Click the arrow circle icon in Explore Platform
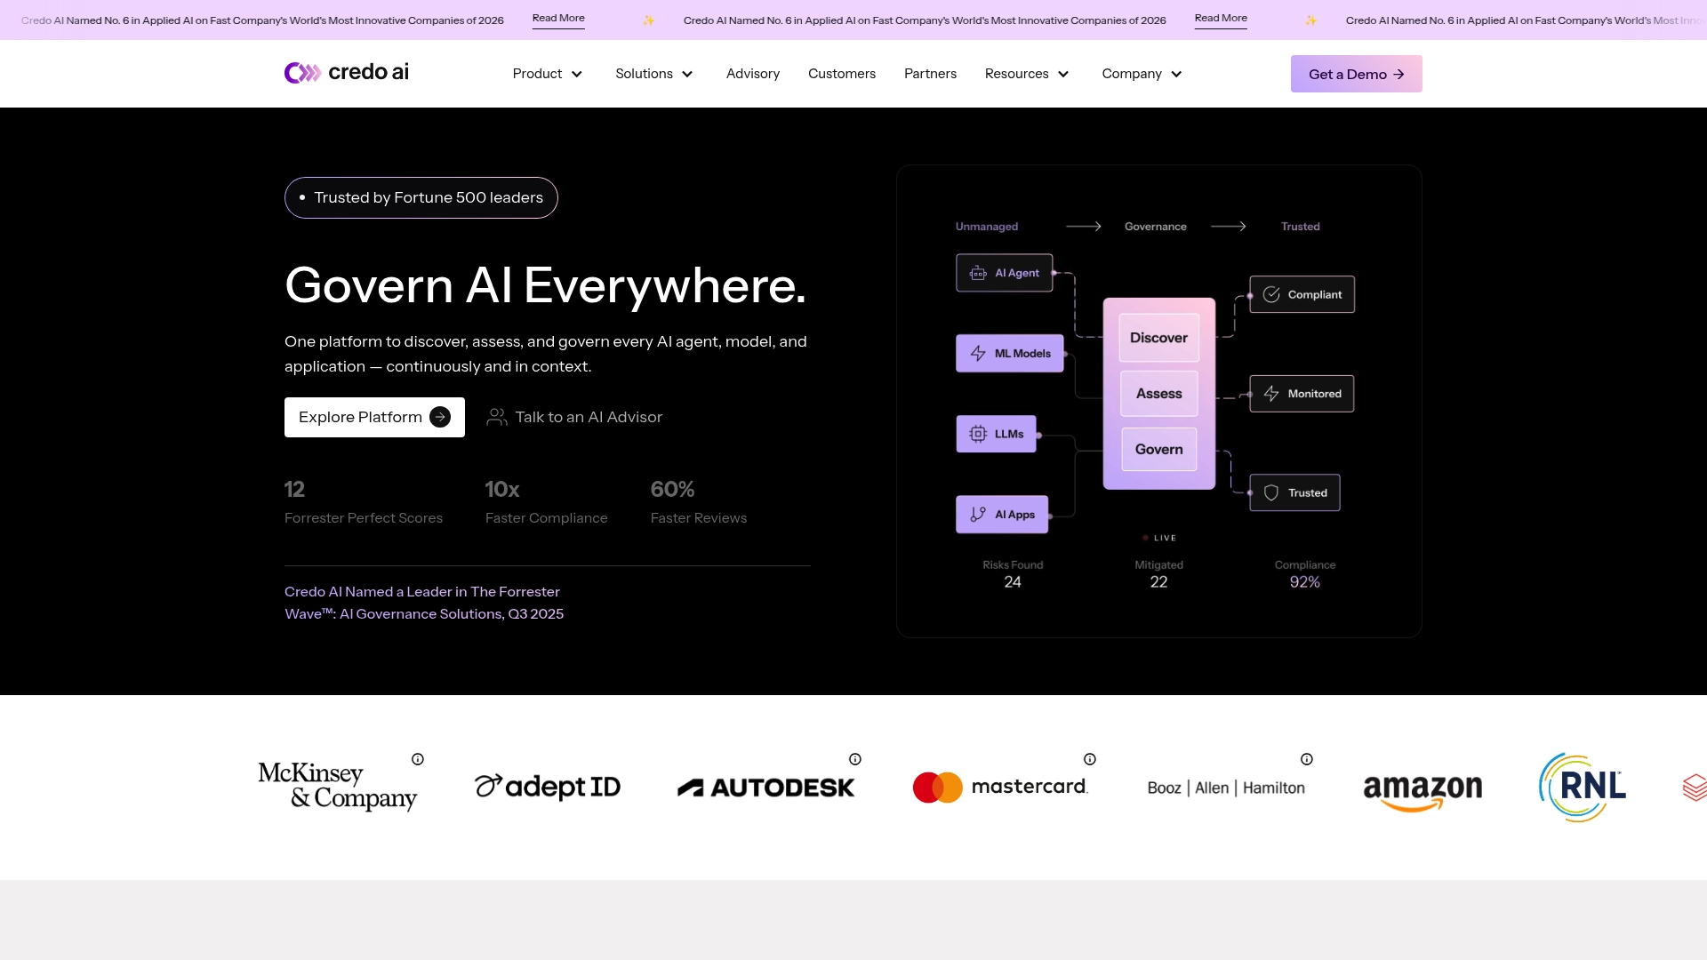This screenshot has width=1707, height=960. click(440, 417)
